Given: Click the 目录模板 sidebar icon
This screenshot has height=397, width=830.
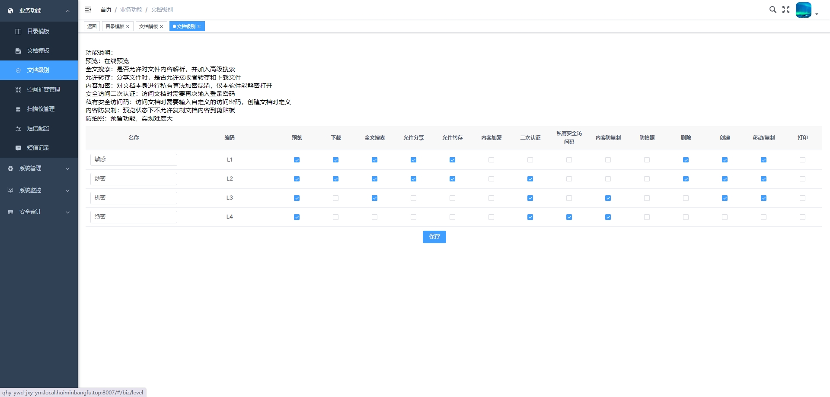Looking at the screenshot, I should tap(18, 32).
